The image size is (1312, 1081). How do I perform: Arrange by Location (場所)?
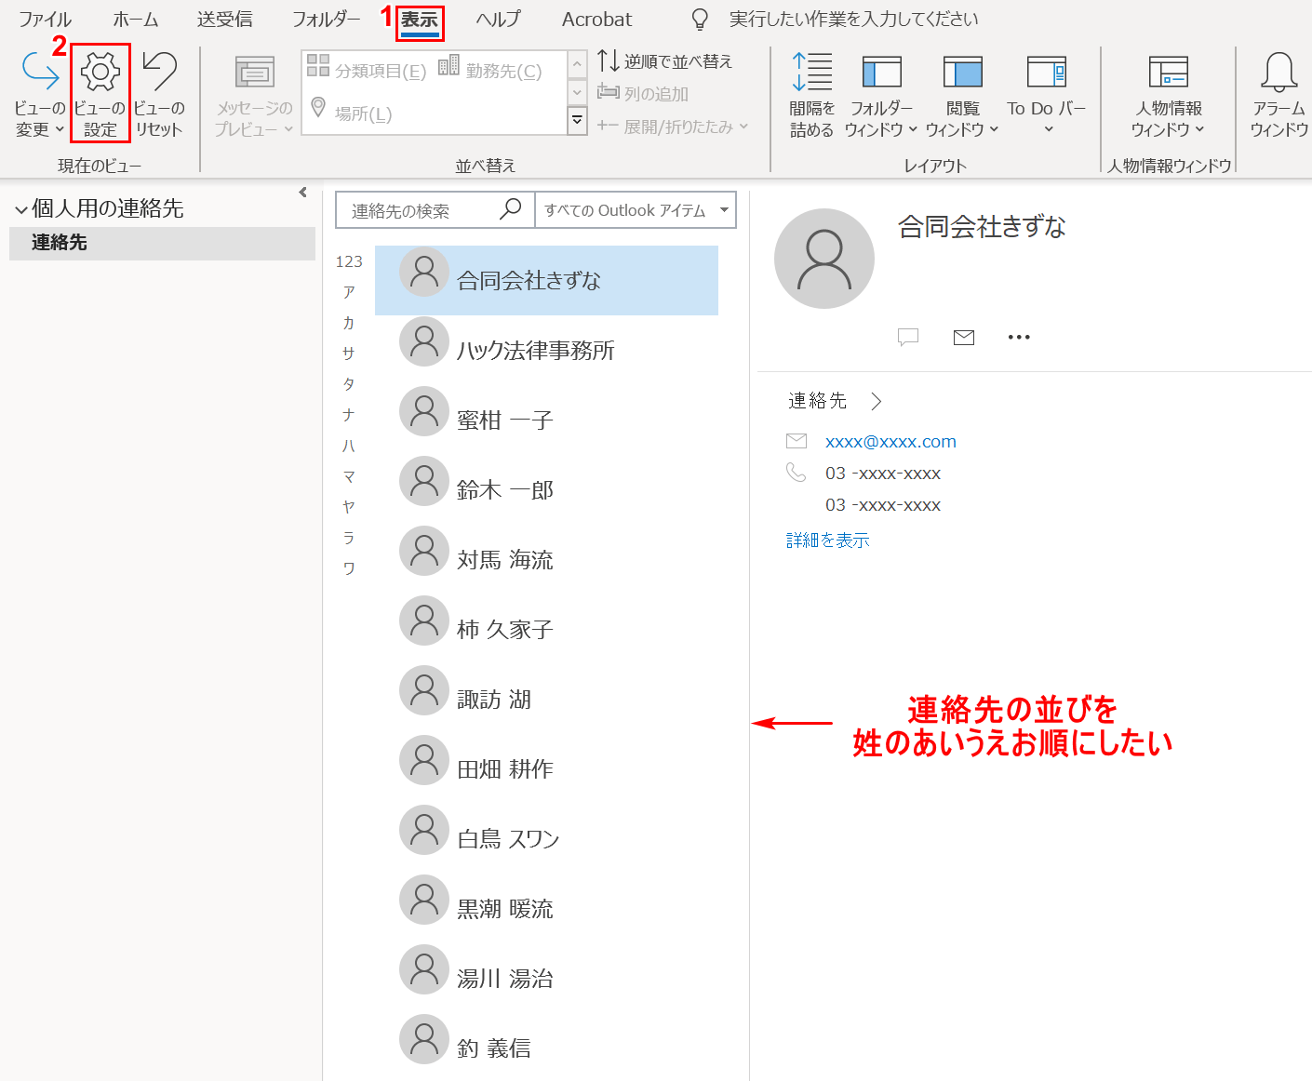click(x=350, y=113)
